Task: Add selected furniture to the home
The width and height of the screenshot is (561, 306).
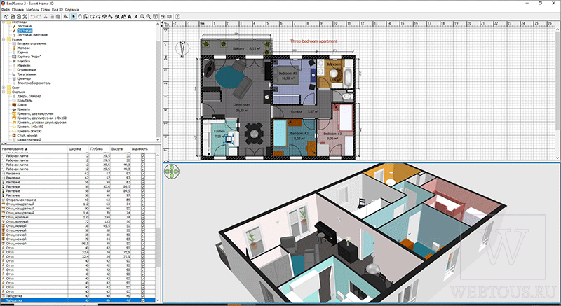Action: tap(65, 16)
